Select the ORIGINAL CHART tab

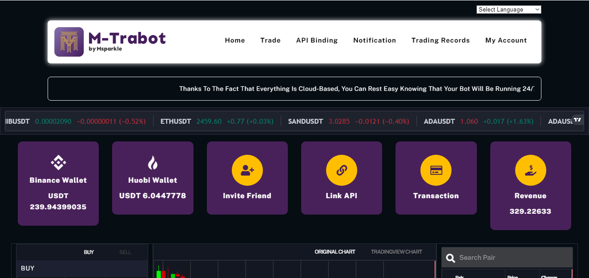335,252
